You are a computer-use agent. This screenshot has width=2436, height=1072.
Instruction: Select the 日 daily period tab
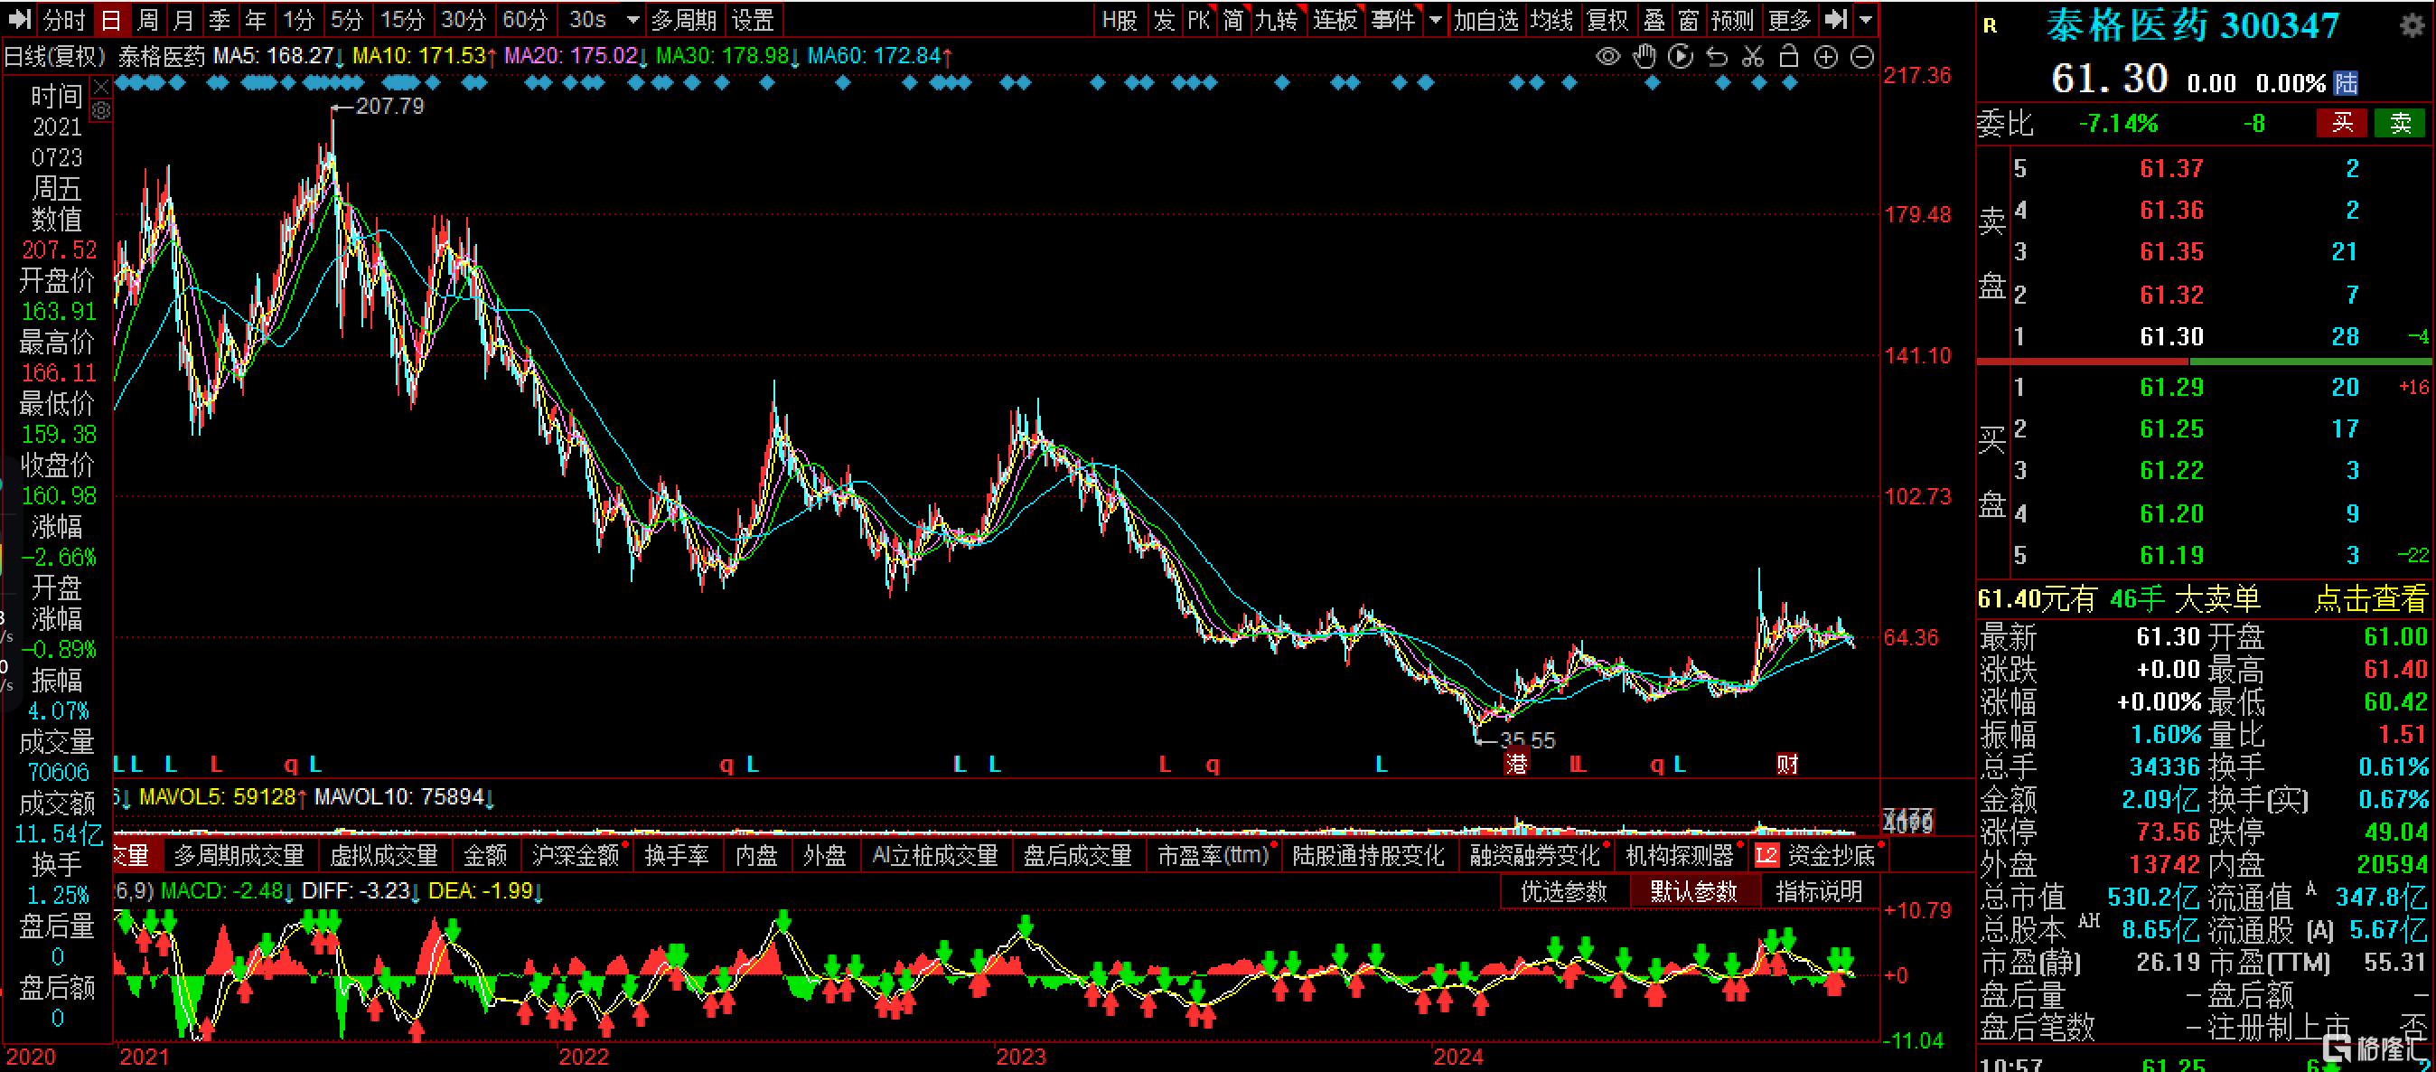click(111, 19)
